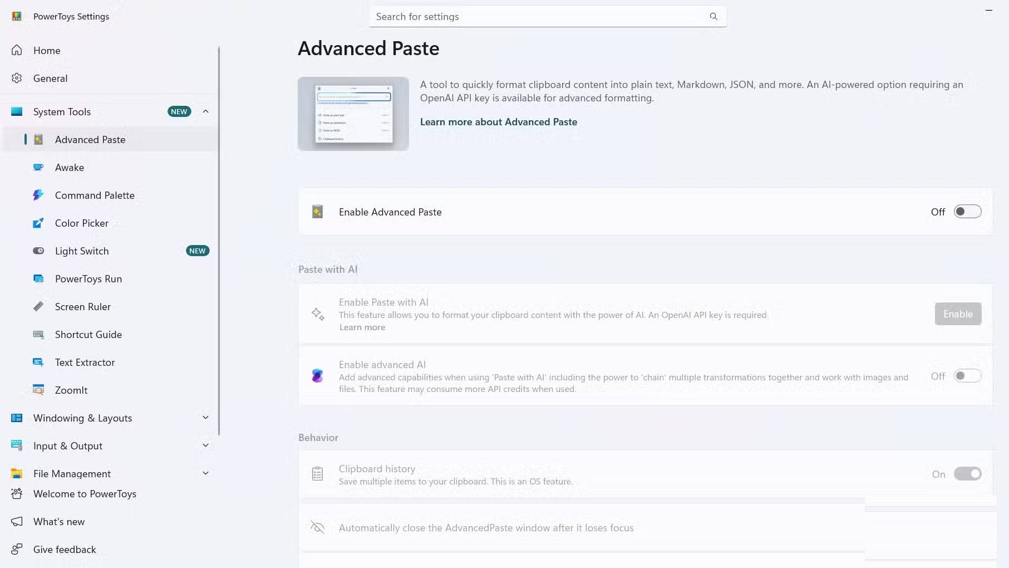Select Color Picker in the sidebar
The height and width of the screenshot is (568, 1009).
[109, 223]
